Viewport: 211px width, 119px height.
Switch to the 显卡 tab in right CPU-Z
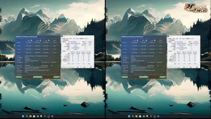point(184,39)
